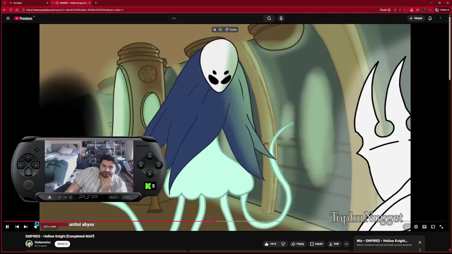Screen dimensions: 452x254
Task: Focus the Ara search field
Action: (x=216, y=18)
